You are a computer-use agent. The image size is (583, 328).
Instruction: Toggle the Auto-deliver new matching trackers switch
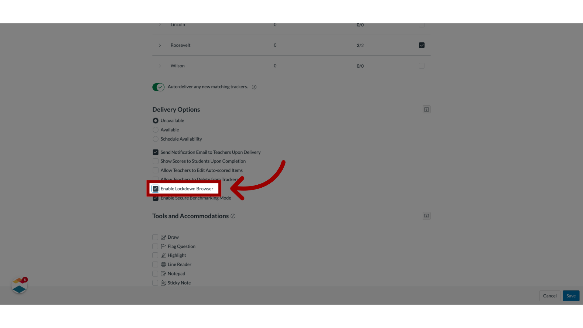tap(158, 87)
